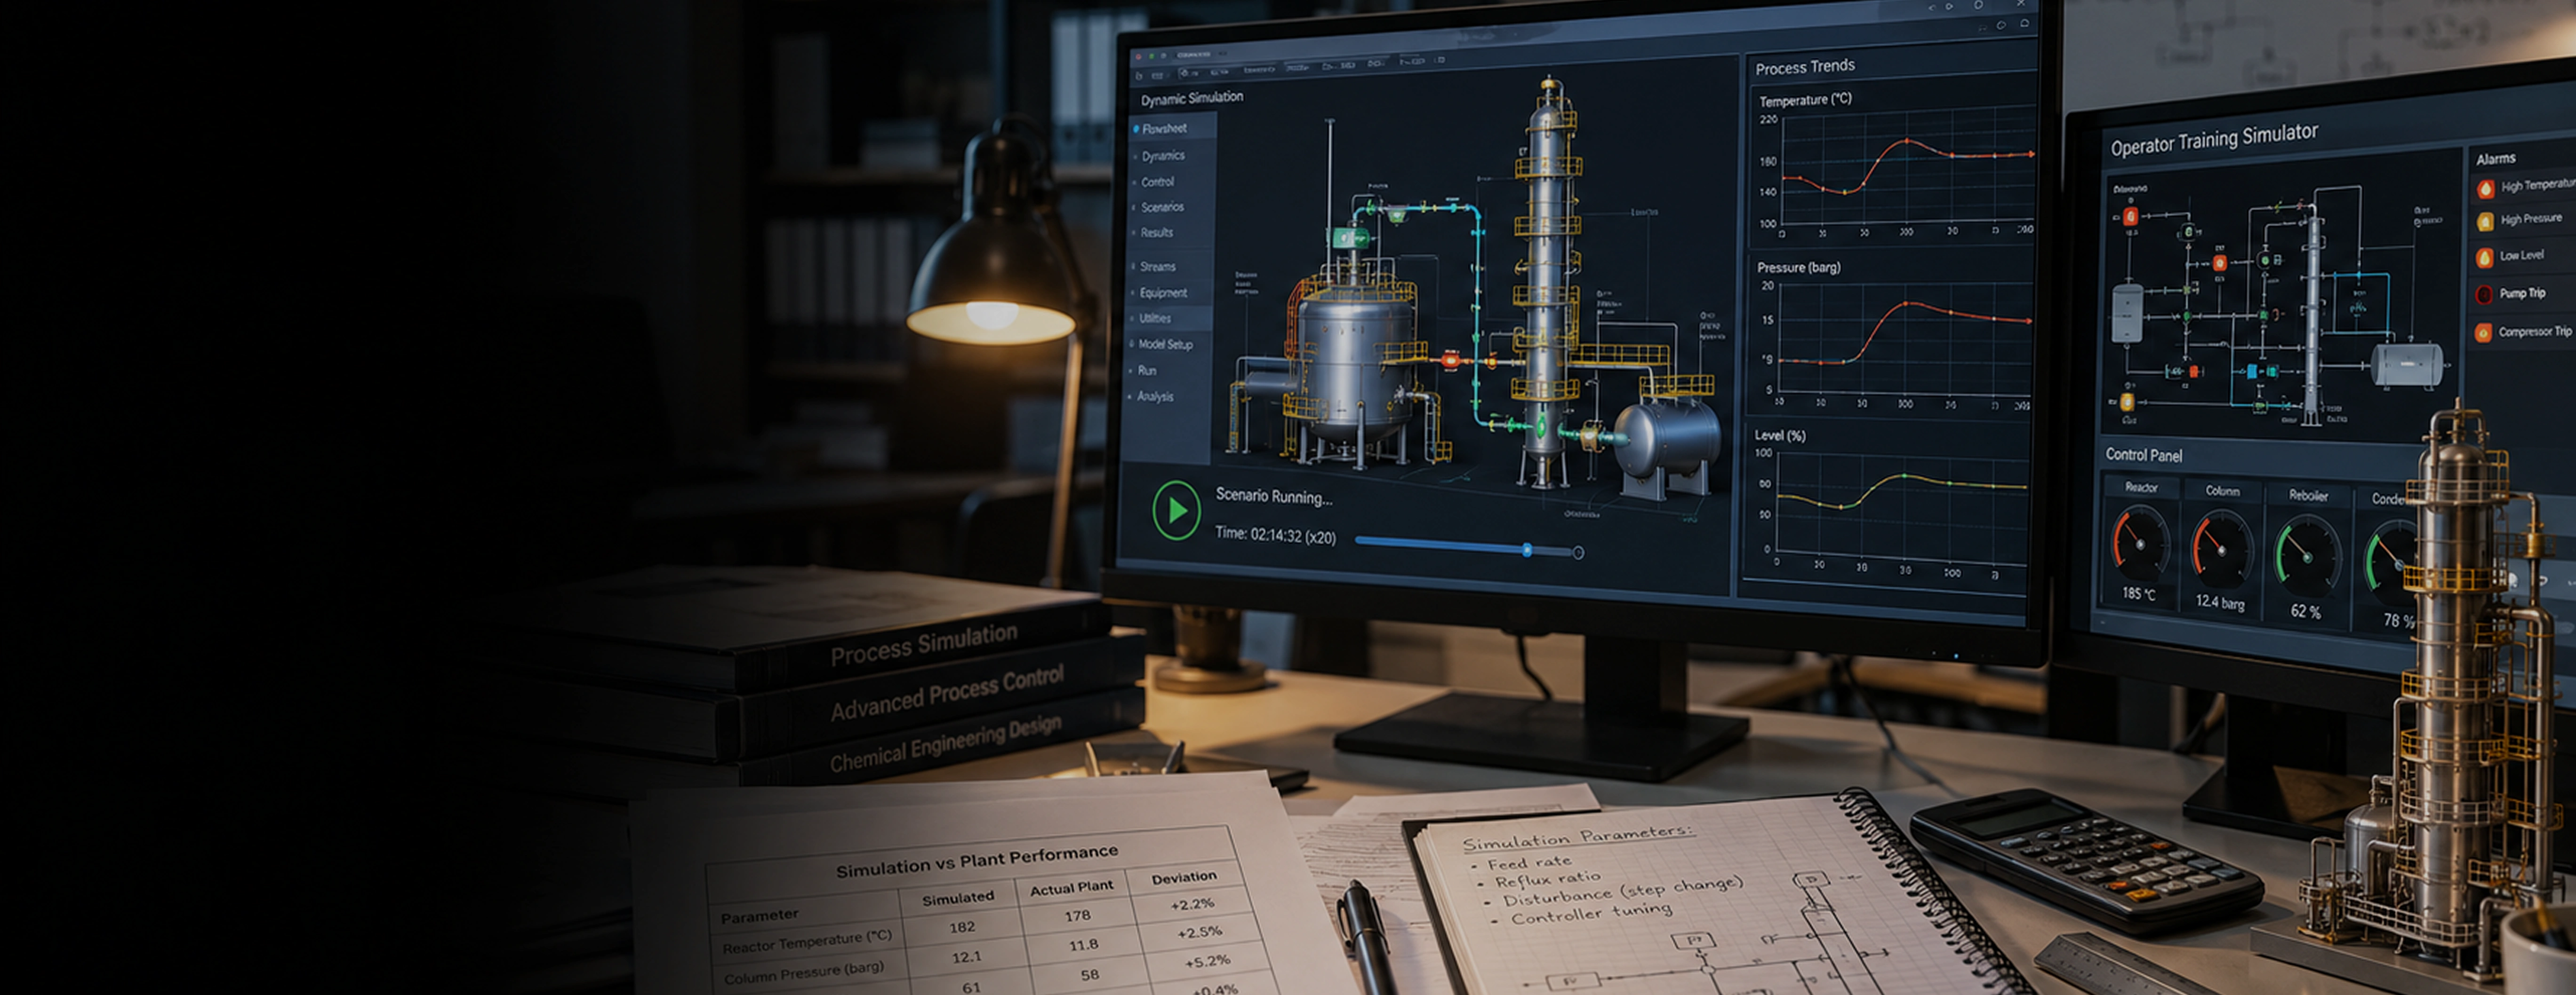Click the end knob of the time slider
2576x995 pixels.
pyautogui.click(x=1578, y=553)
